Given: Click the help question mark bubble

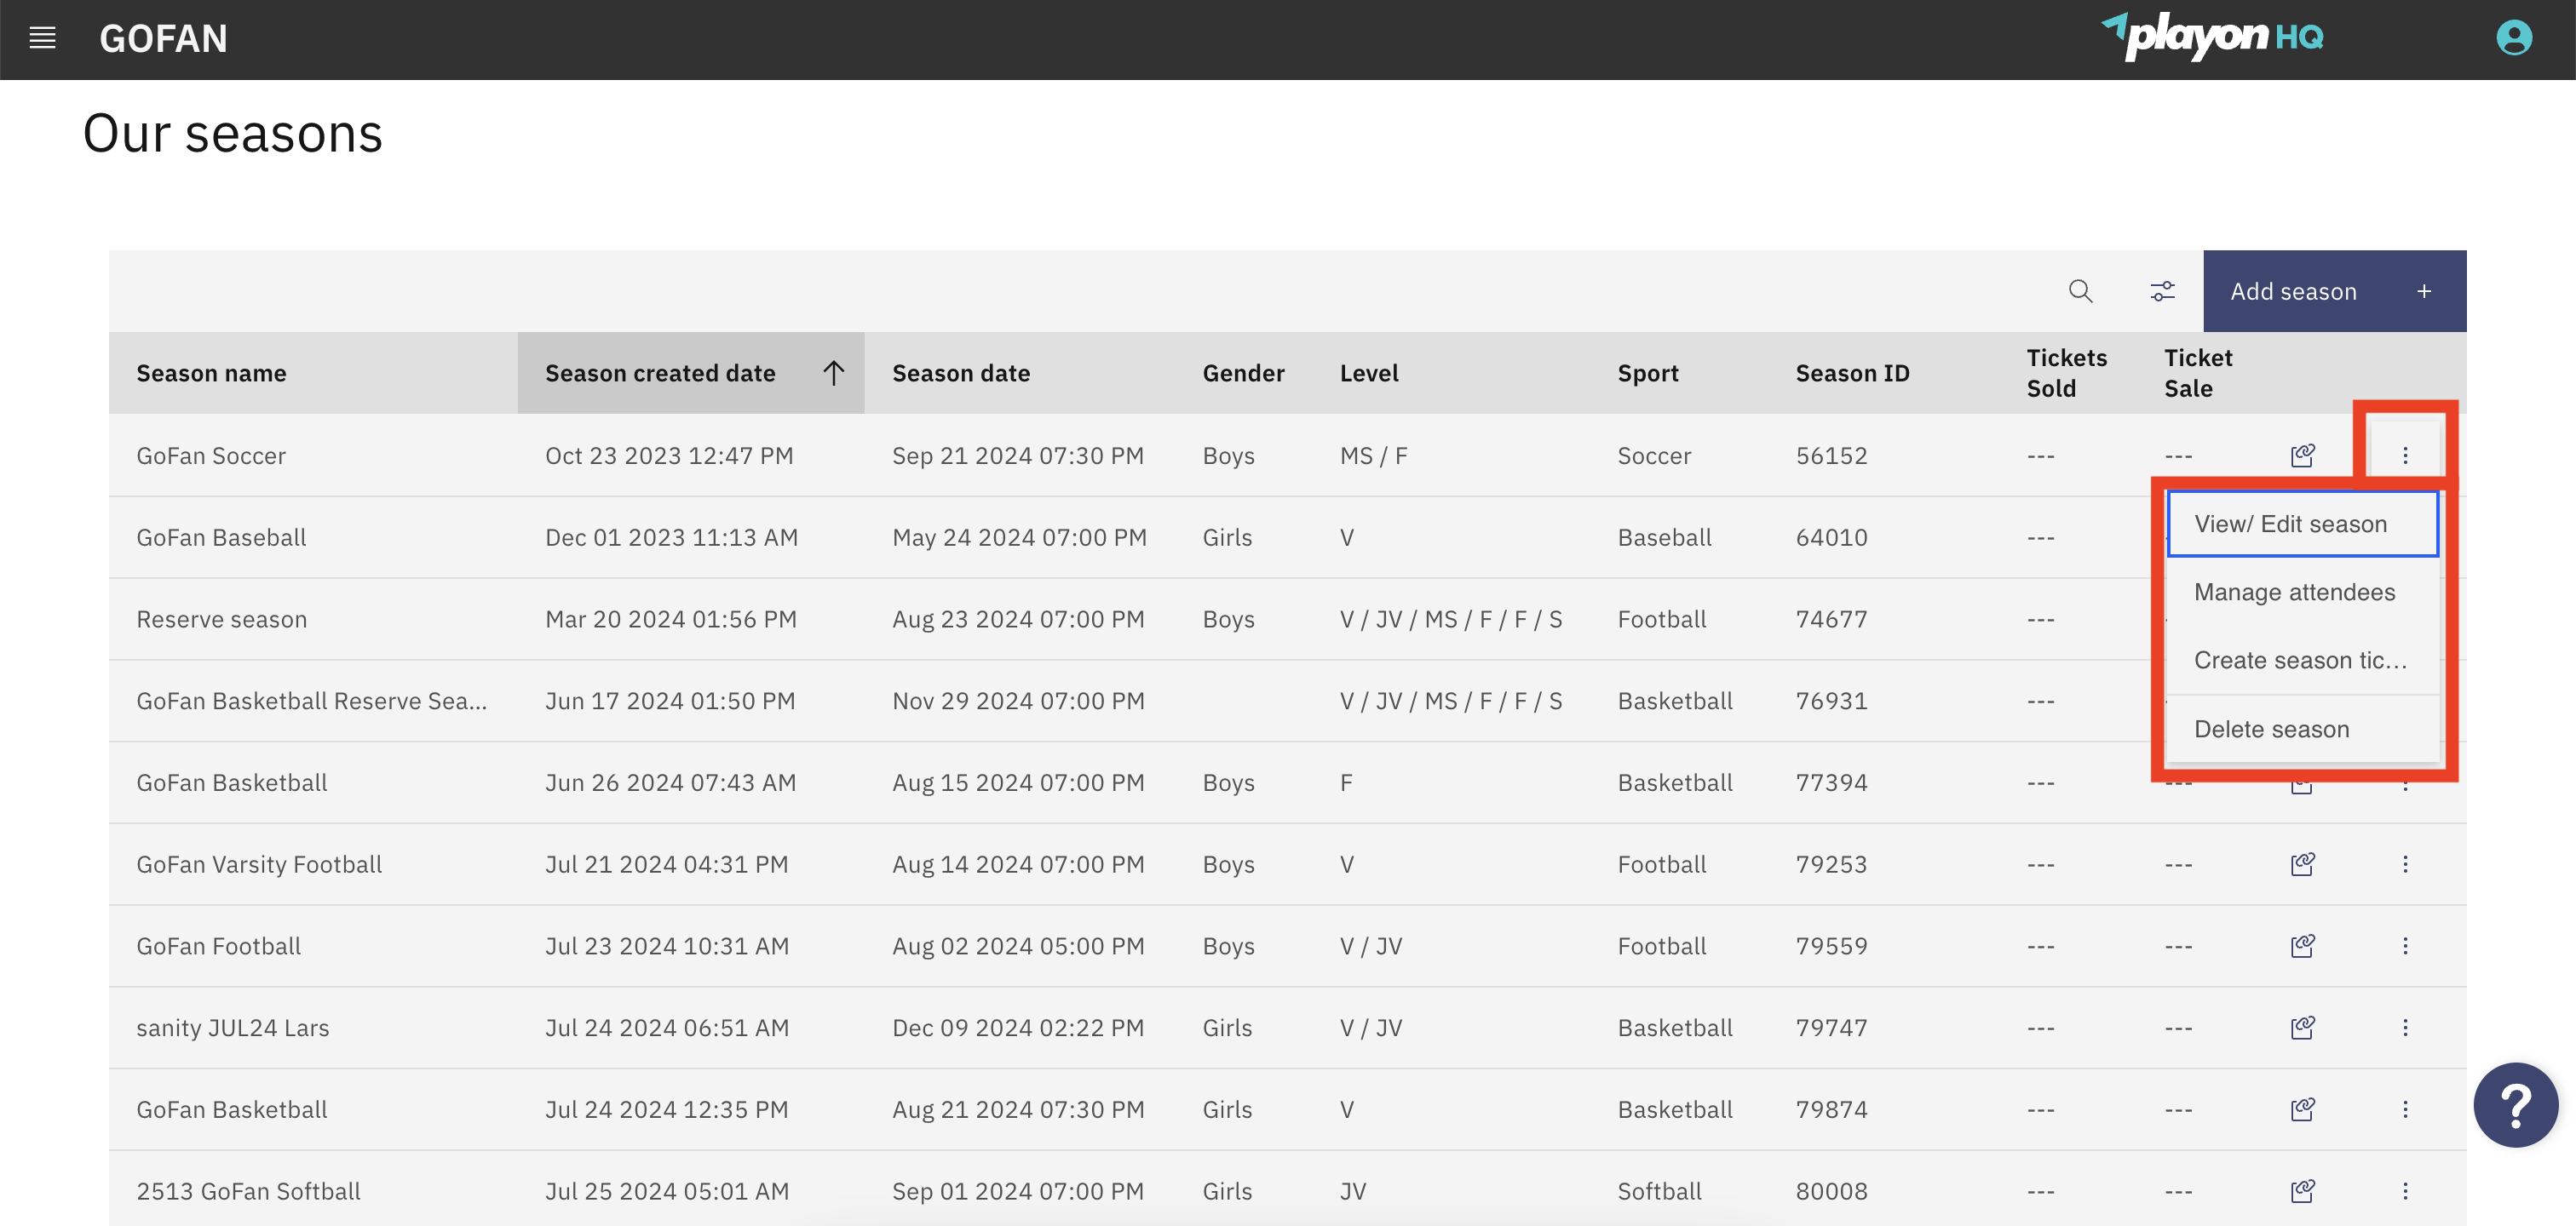Looking at the screenshot, I should [2515, 1104].
